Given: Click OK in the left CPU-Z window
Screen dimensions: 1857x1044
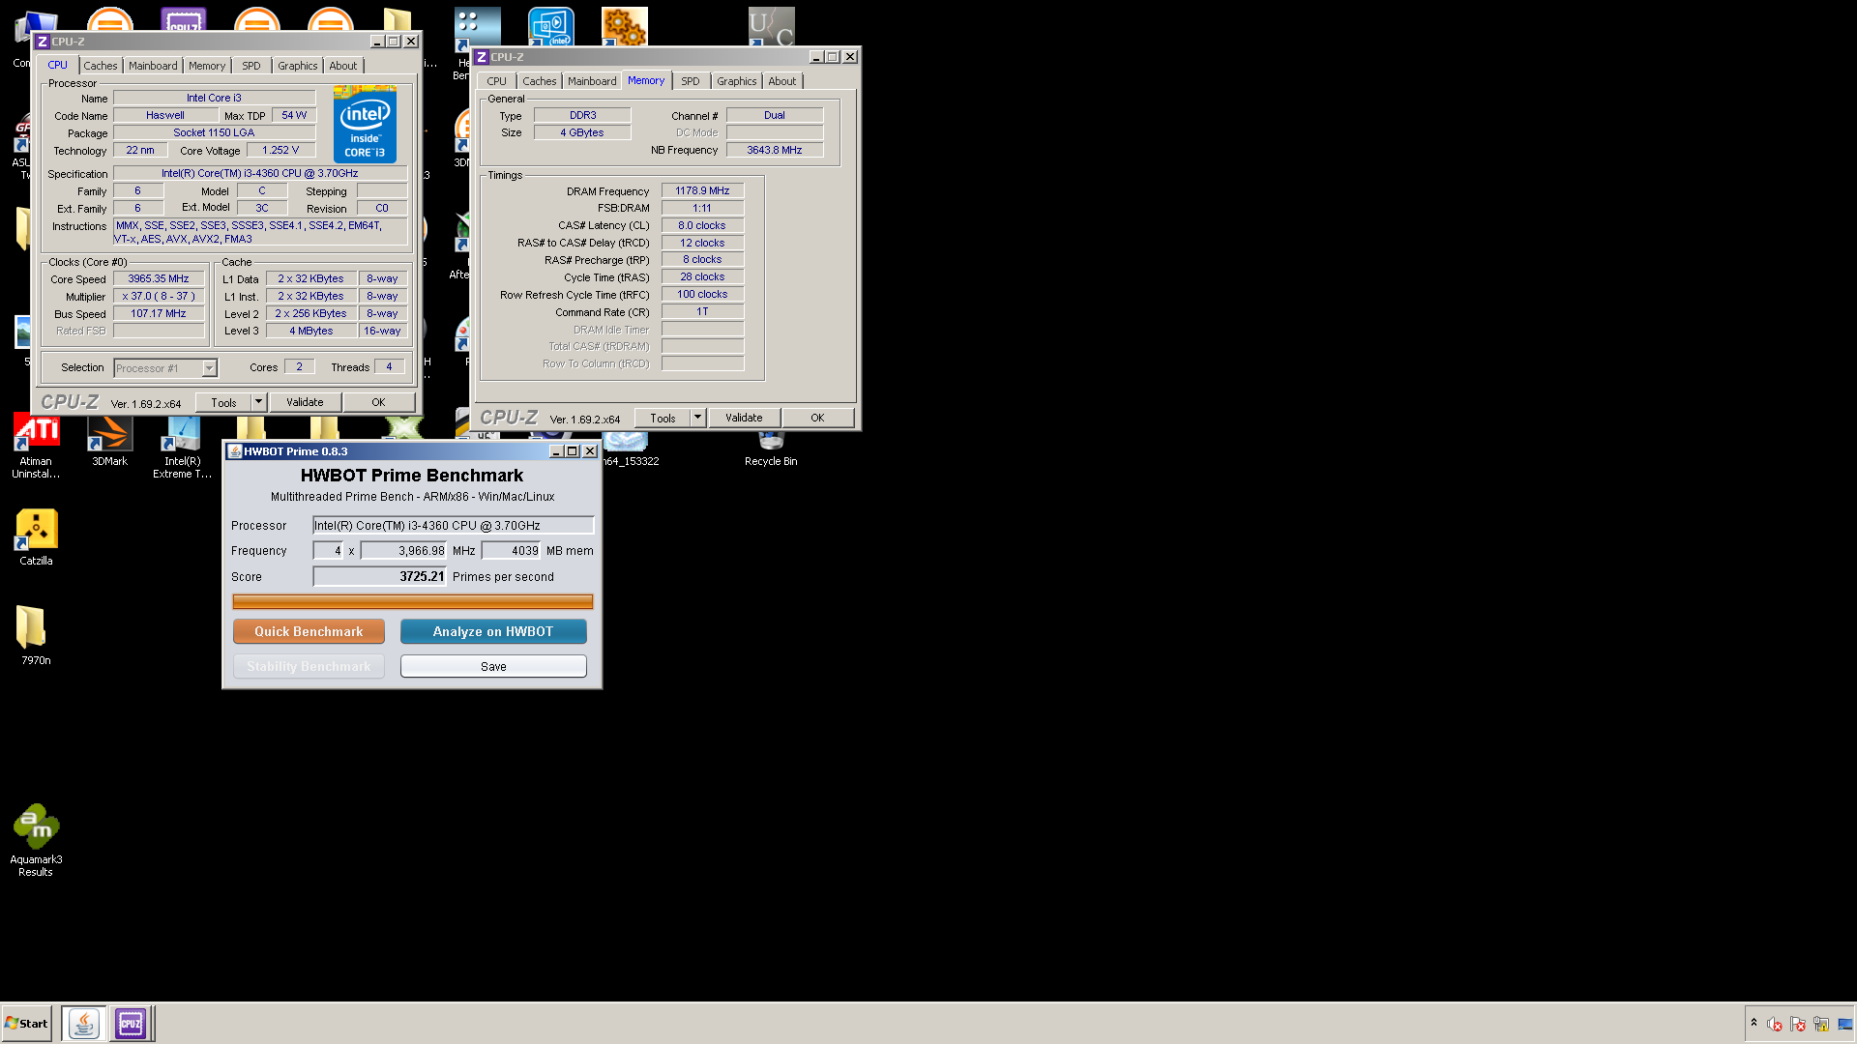Looking at the screenshot, I should point(378,402).
